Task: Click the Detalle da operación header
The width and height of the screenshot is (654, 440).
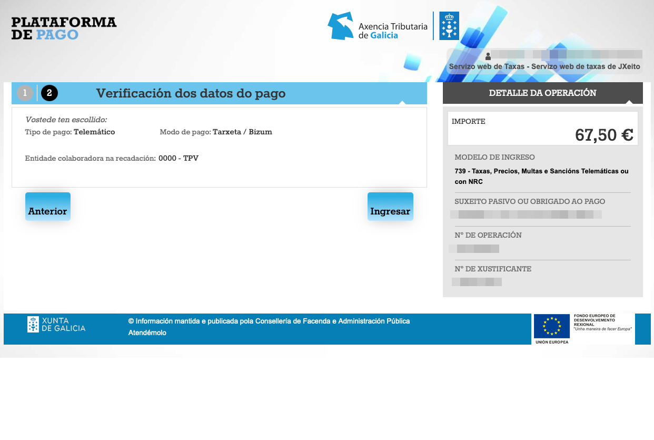Action: click(x=542, y=93)
